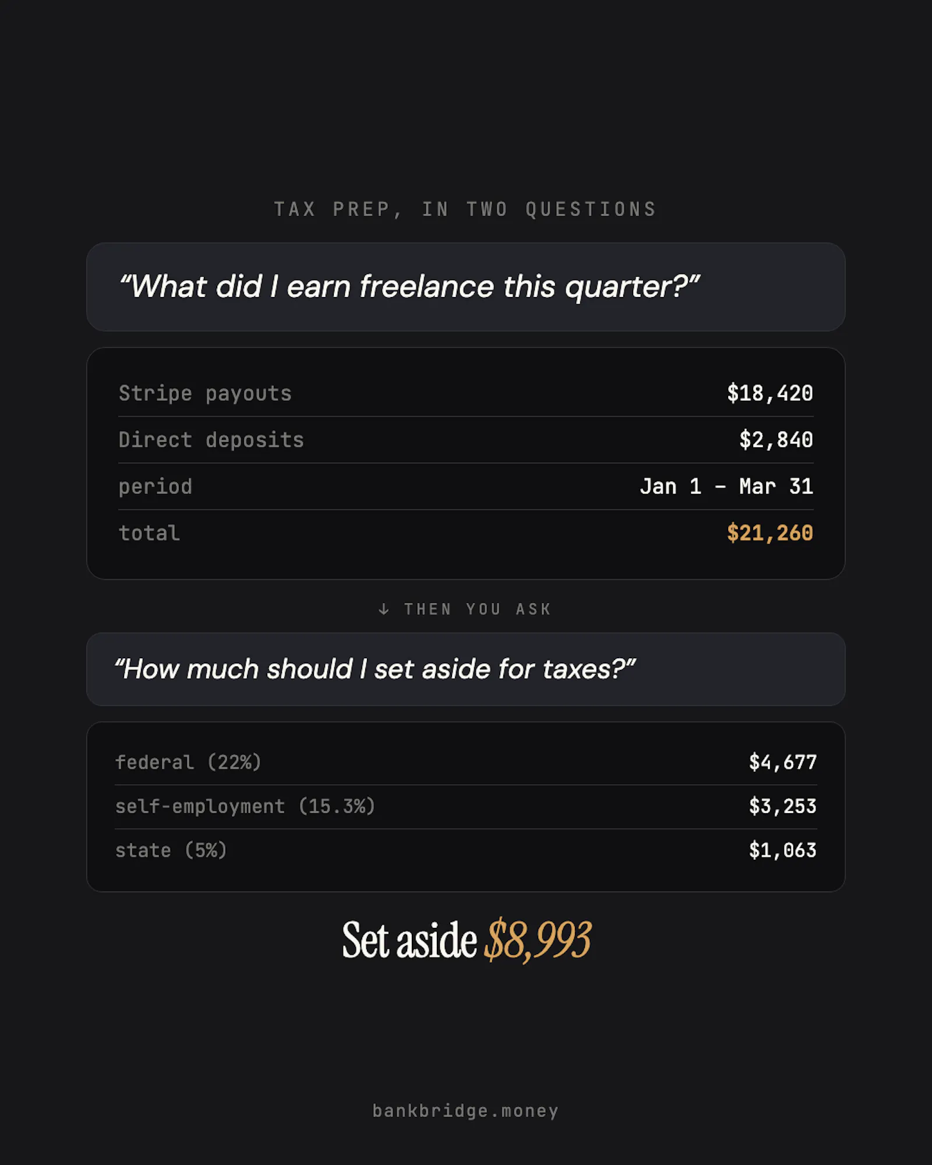The height and width of the screenshot is (1165, 932).
Task: Open the bankbridge.money link
Action: pyautogui.click(x=465, y=1111)
